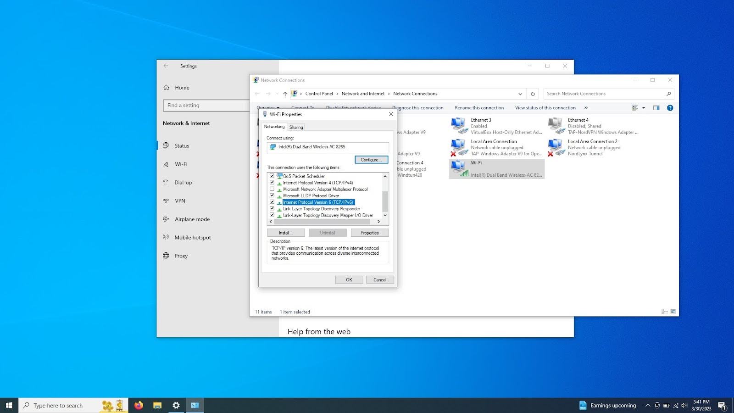
Task: Open the Windows Start menu
Action: point(9,405)
